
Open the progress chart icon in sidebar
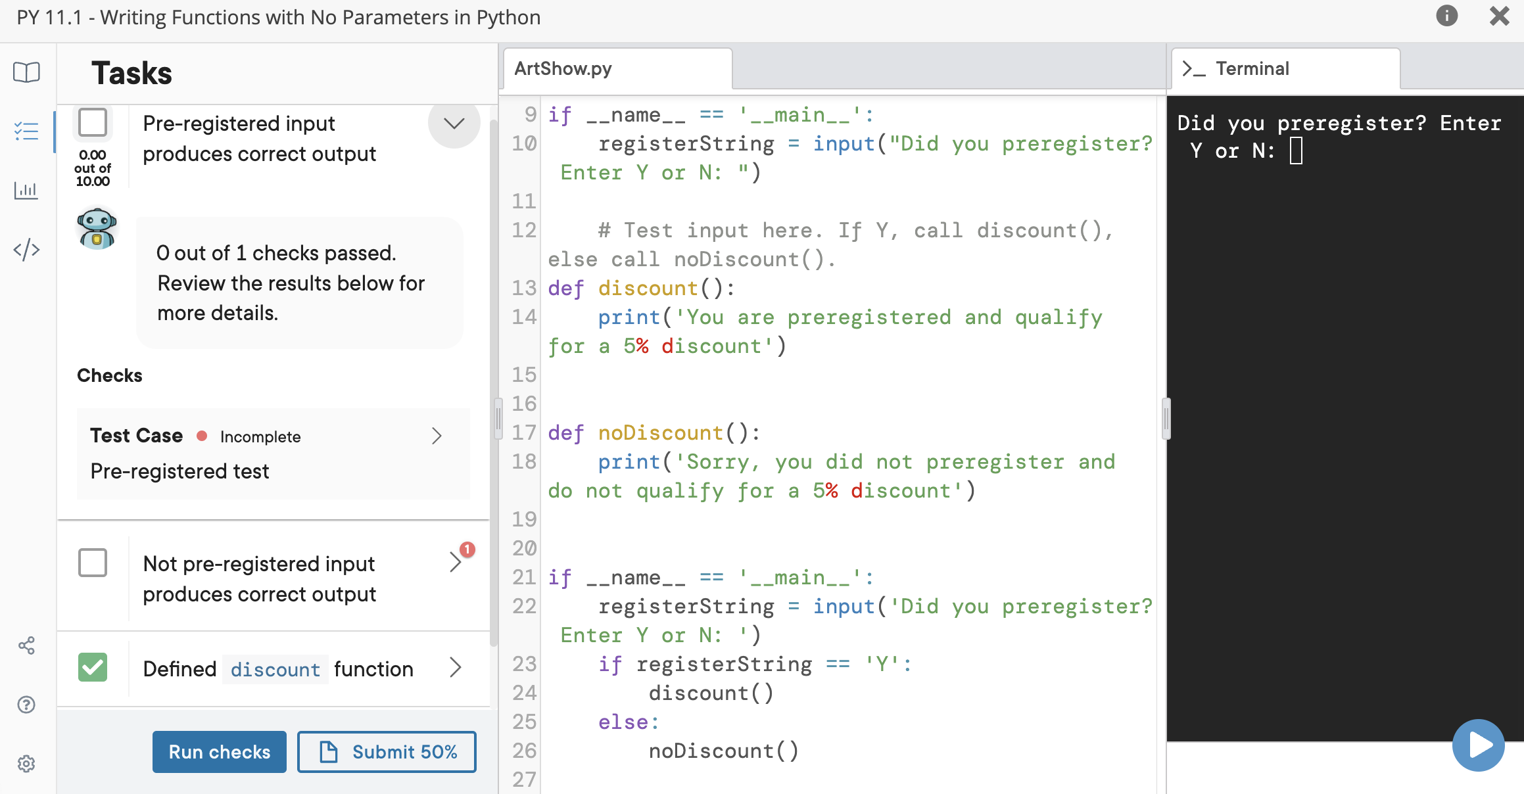click(x=26, y=191)
